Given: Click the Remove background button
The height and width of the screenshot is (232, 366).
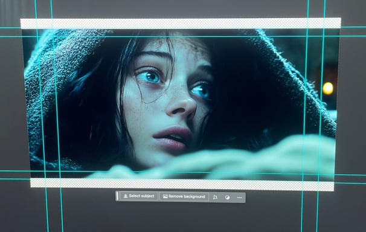Looking at the screenshot, I should pos(184,196).
